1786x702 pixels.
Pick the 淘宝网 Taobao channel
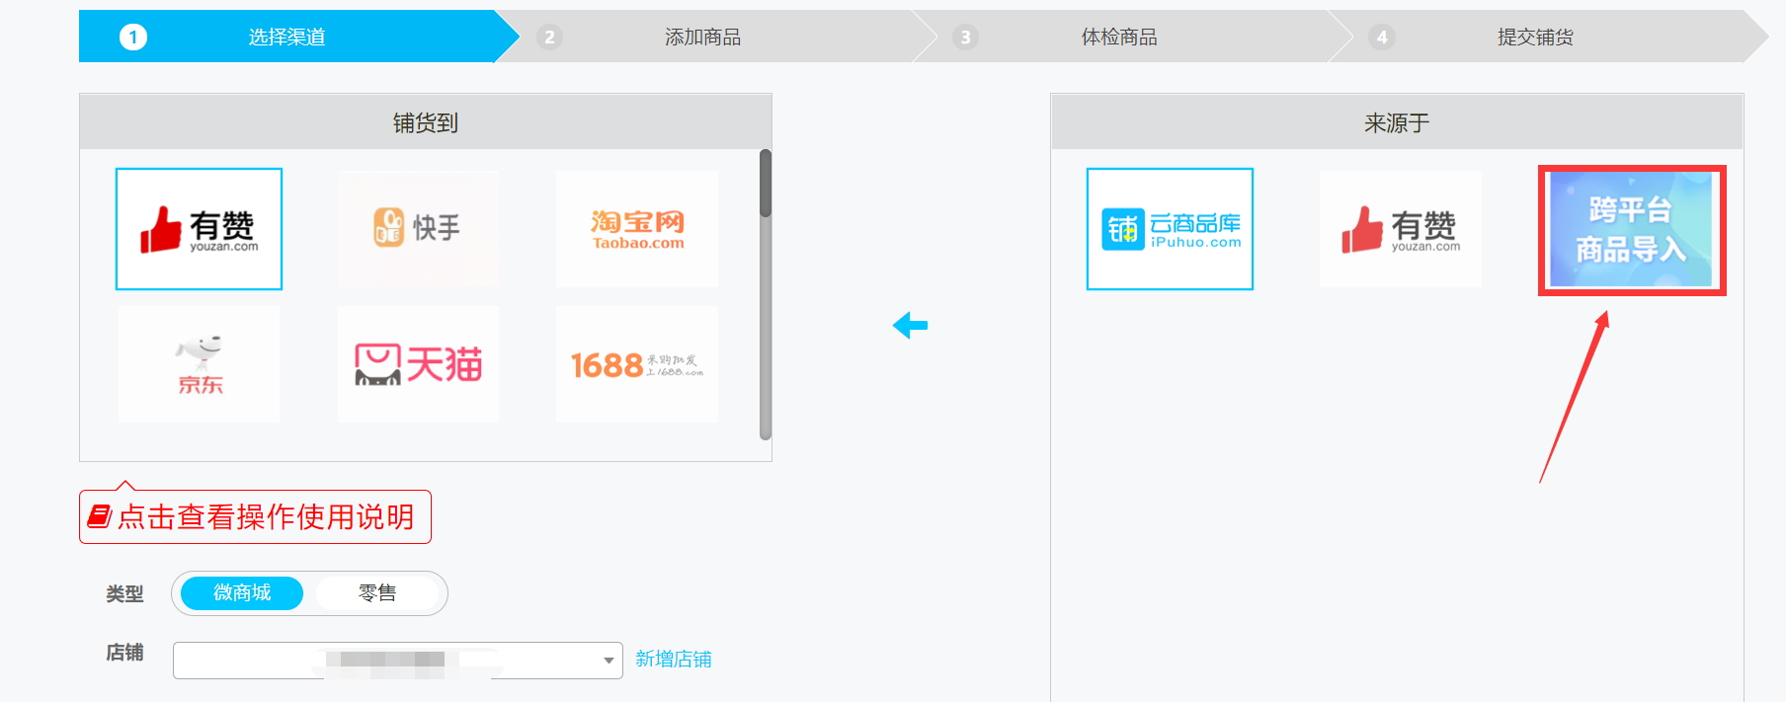637,229
